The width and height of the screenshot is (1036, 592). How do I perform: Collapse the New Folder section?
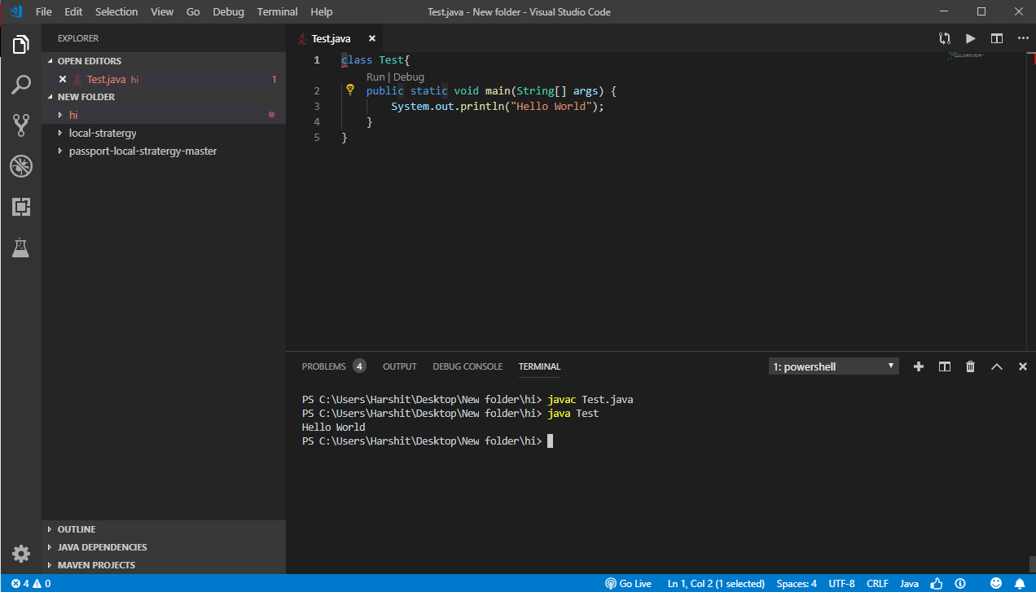pyautogui.click(x=164, y=97)
